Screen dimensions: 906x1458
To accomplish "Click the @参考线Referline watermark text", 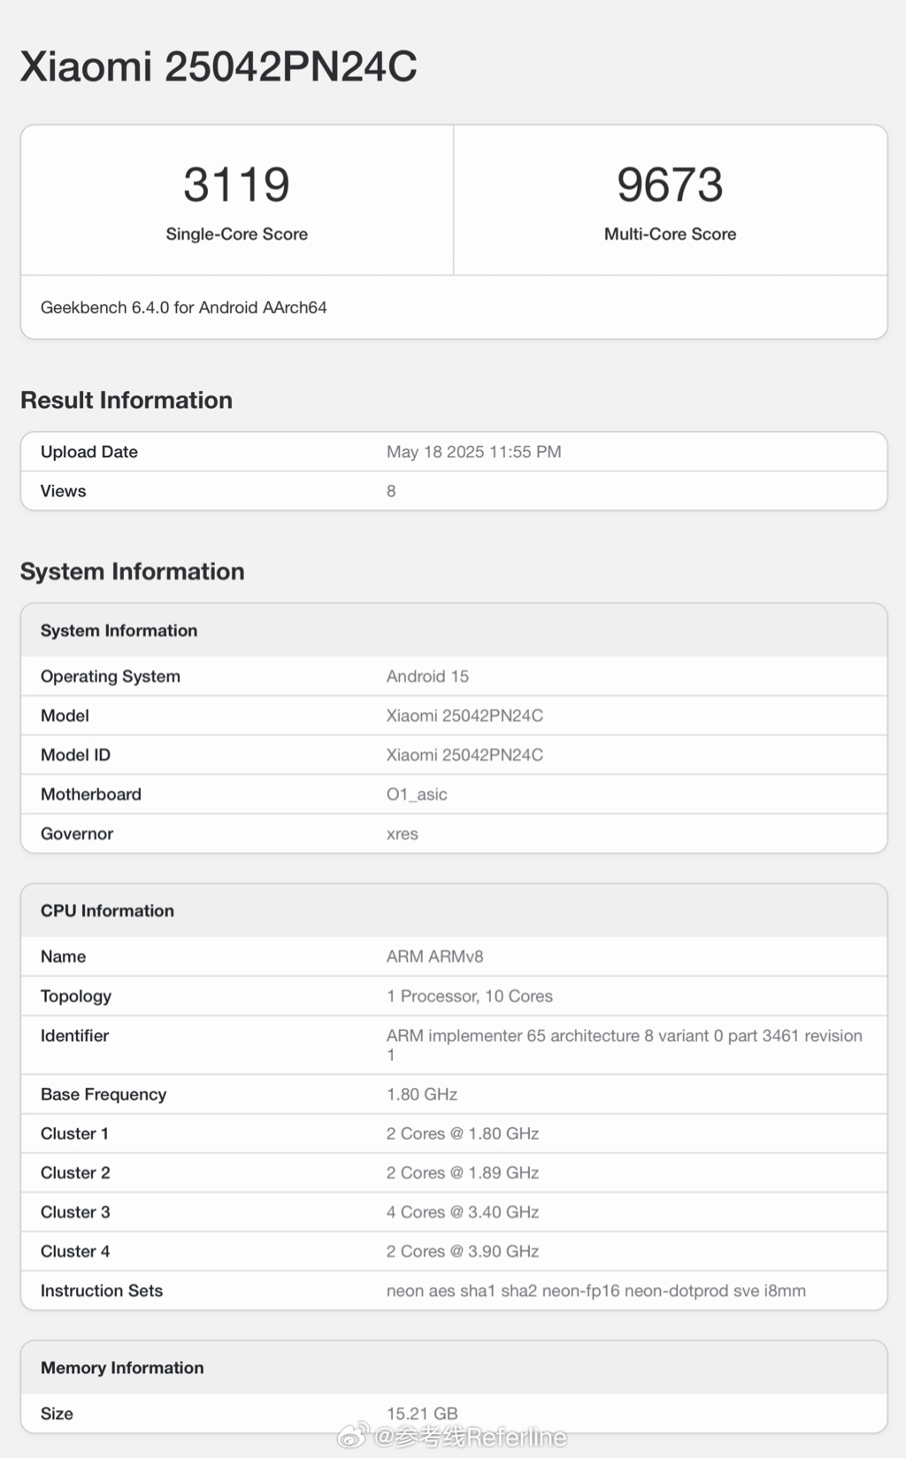I will coord(470,1437).
